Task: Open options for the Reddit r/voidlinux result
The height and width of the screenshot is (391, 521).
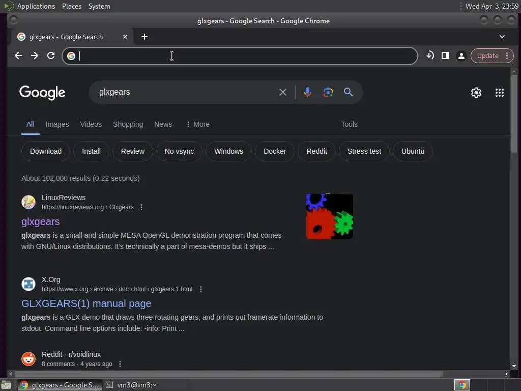Action: tap(120, 364)
